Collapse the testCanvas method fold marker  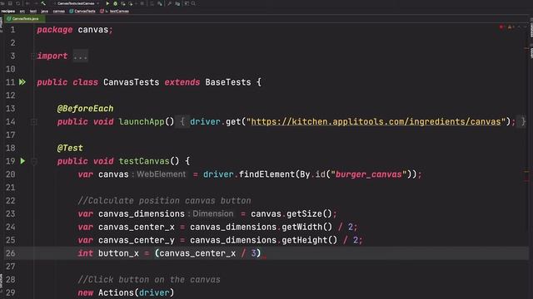coord(33,161)
